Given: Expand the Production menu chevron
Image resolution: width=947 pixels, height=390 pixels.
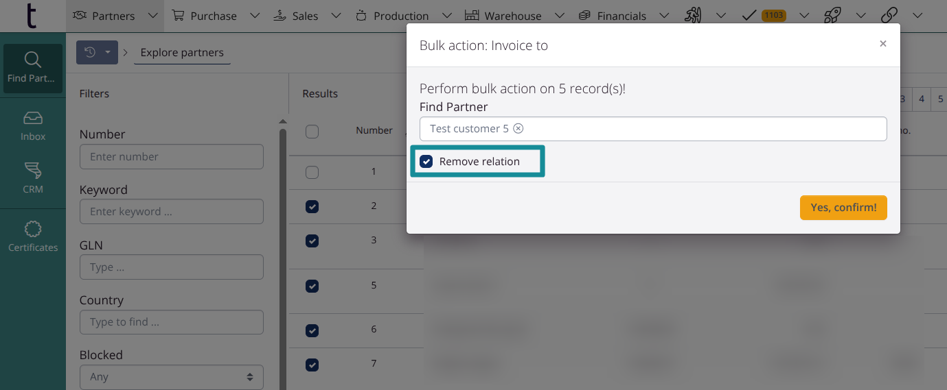Looking at the screenshot, I should 446,16.
